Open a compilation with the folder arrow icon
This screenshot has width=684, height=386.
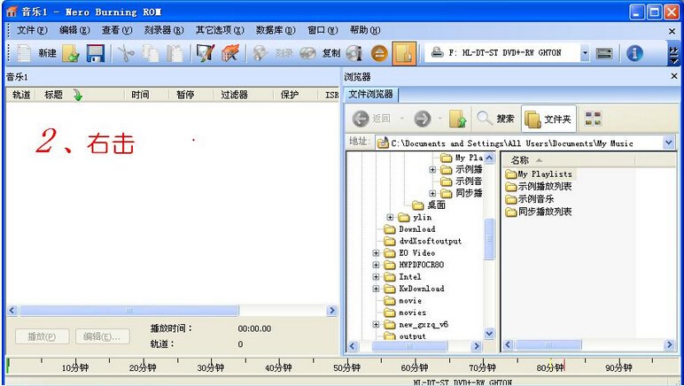point(71,53)
